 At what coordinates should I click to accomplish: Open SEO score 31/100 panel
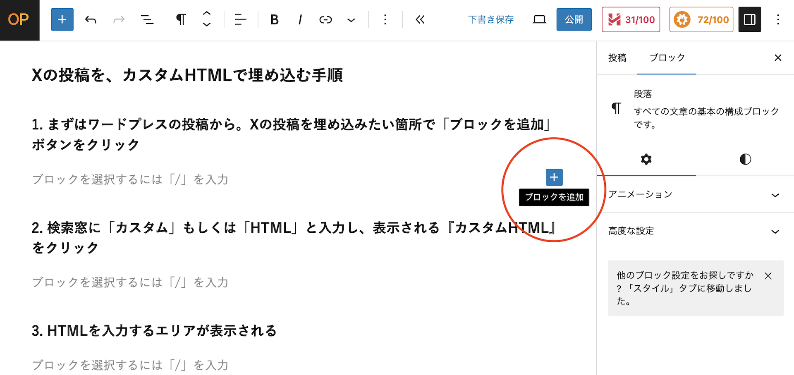[x=631, y=19]
